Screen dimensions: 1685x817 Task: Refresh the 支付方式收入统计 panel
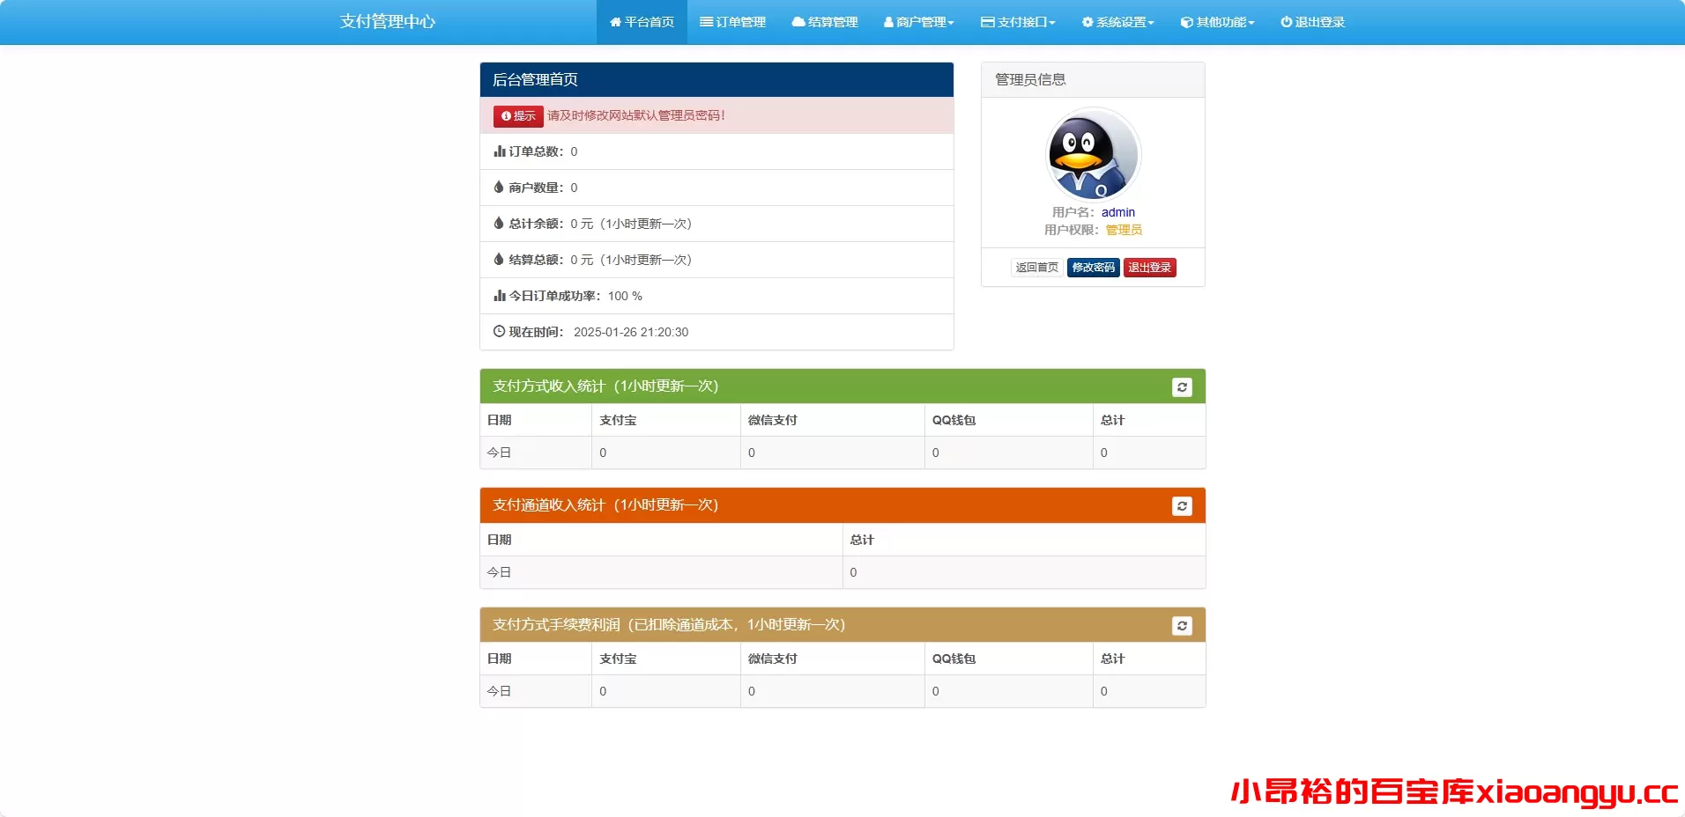(x=1183, y=386)
